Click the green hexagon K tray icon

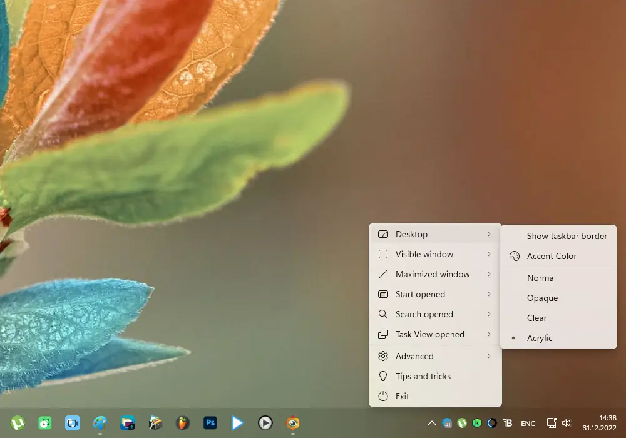point(477,423)
